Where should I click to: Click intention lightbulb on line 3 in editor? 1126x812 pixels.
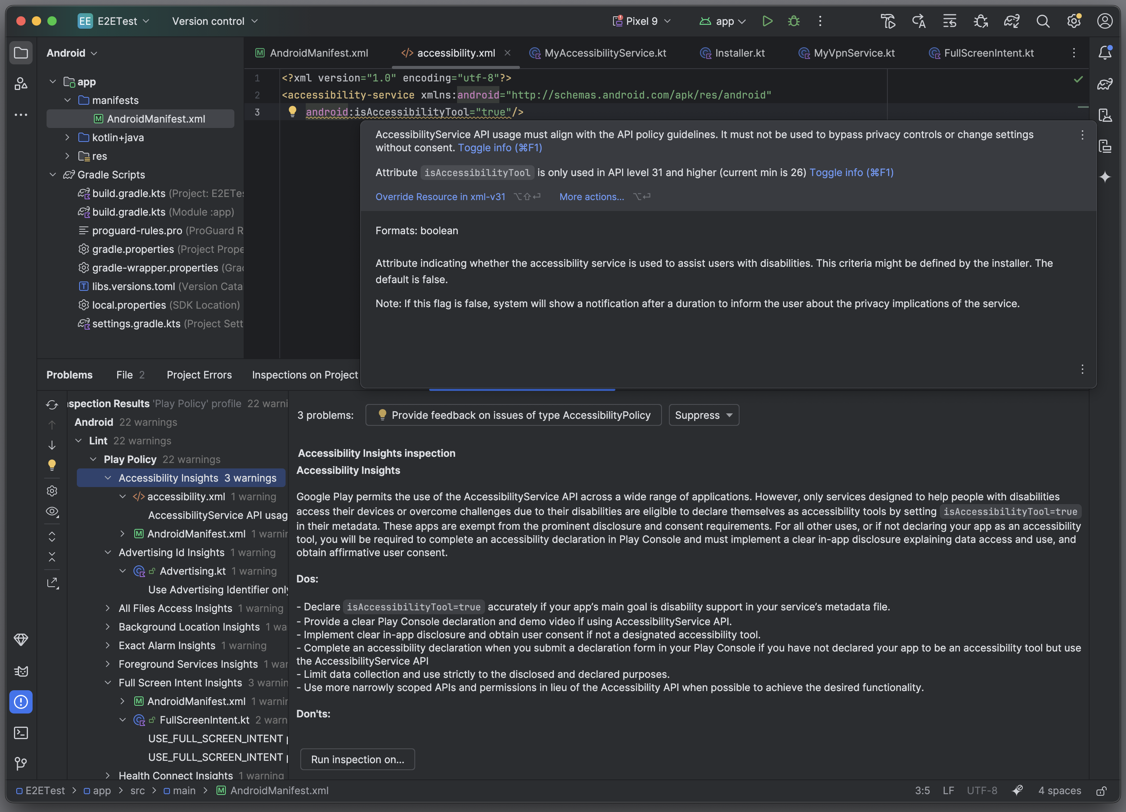click(x=293, y=112)
